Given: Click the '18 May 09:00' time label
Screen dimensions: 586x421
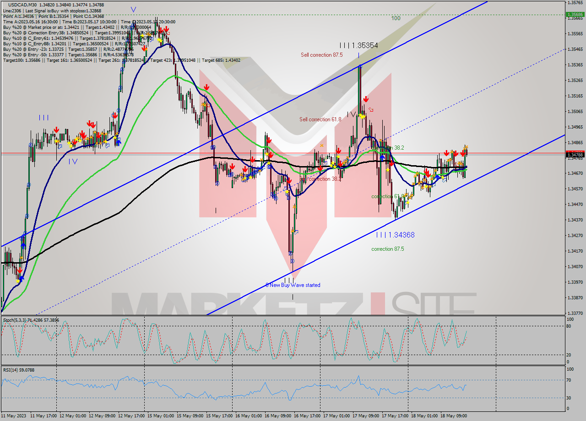Looking at the screenshot, I should (x=453, y=416).
